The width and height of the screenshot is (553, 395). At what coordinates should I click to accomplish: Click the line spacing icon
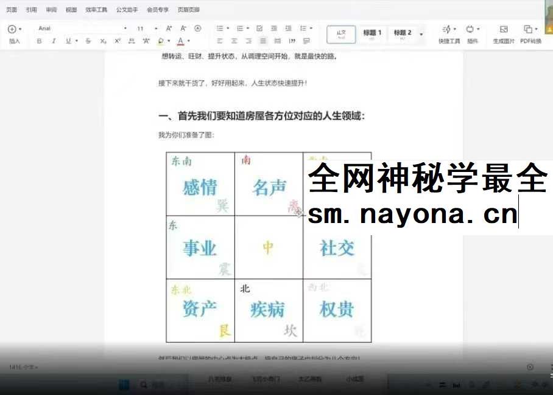coord(303,28)
